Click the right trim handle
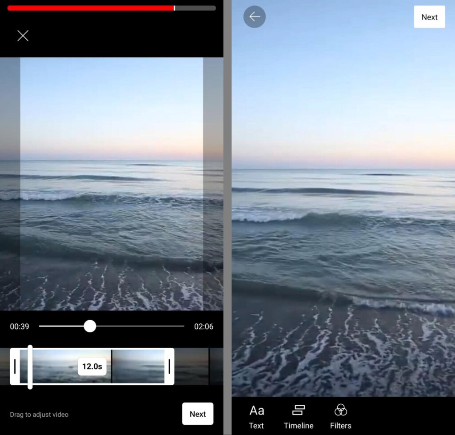The width and height of the screenshot is (455, 435). point(169,367)
